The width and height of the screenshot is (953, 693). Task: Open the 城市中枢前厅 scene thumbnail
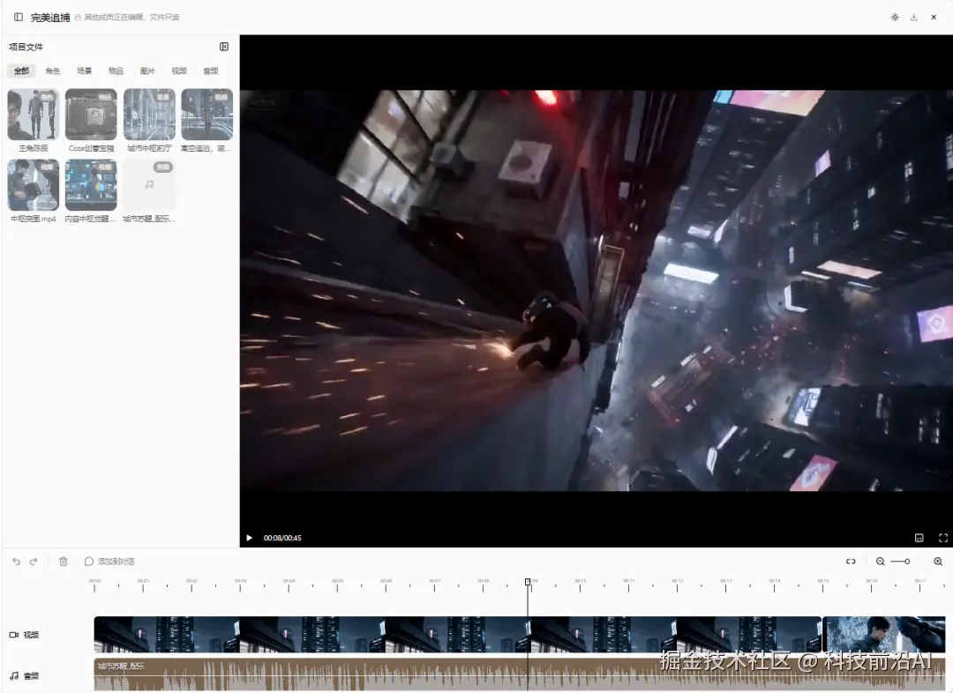point(149,115)
